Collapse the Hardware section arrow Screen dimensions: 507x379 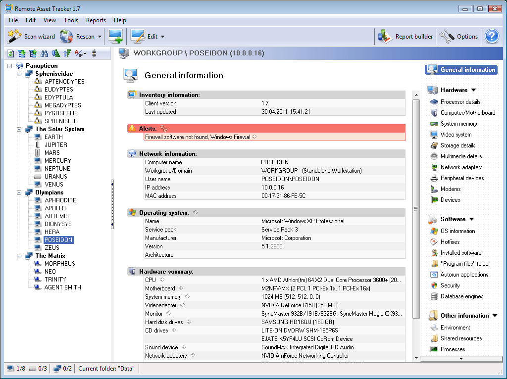click(474, 90)
